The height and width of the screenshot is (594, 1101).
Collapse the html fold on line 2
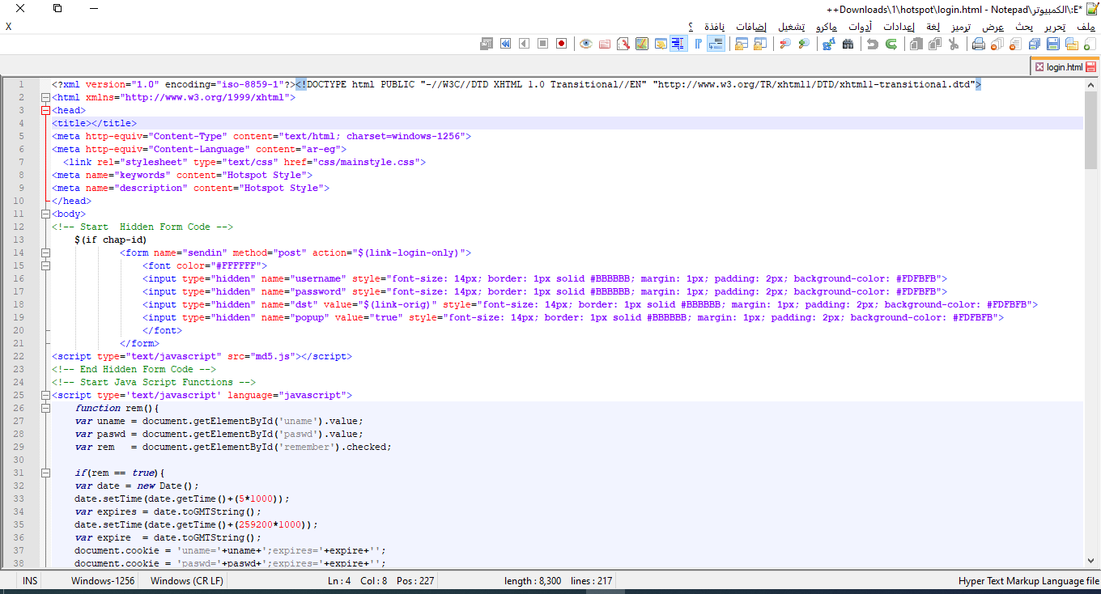pyautogui.click(x=45, y=97)
